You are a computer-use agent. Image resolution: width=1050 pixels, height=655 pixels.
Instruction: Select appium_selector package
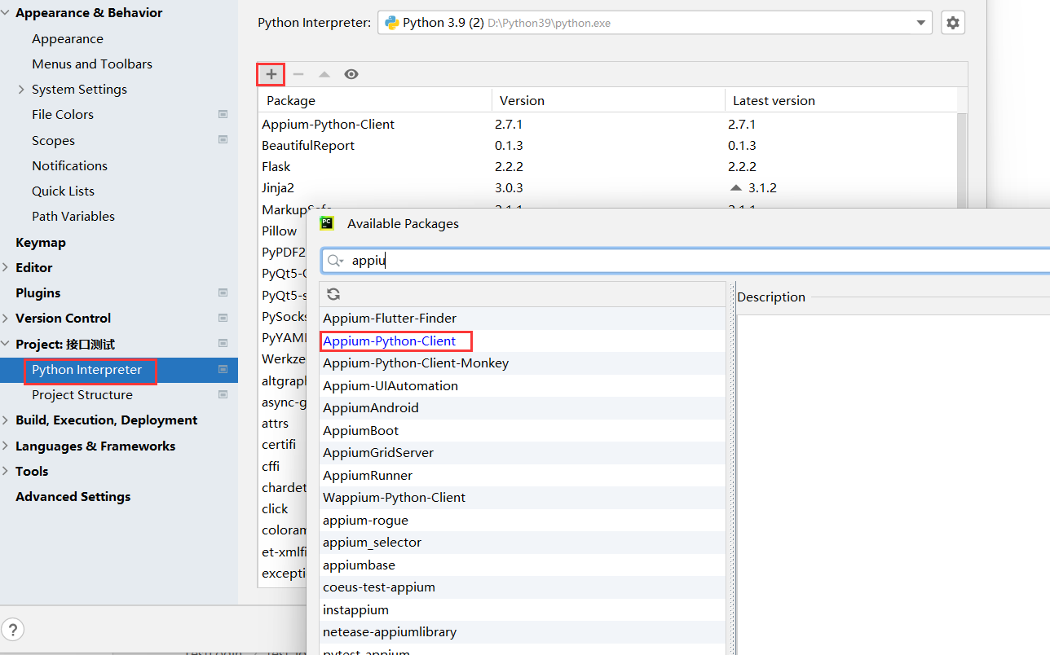pos(522,542)
